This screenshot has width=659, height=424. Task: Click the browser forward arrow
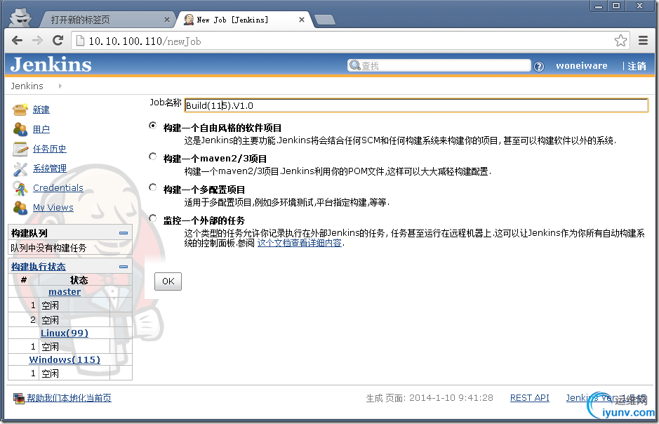(37, 41)
